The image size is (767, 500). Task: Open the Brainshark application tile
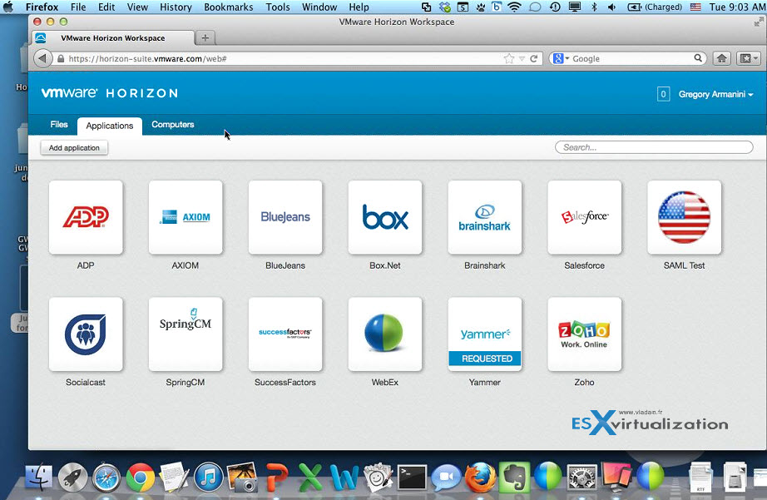click(x=485, y=217)
